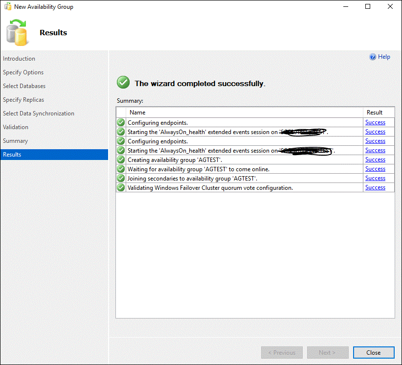
Task: Open the Validation step in sidebar
Action: (16, 127)
